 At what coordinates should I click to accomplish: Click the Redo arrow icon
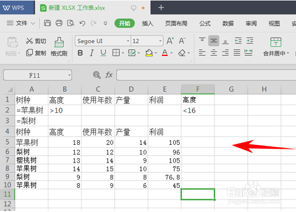pyautogui.click(x=93, y=24)
